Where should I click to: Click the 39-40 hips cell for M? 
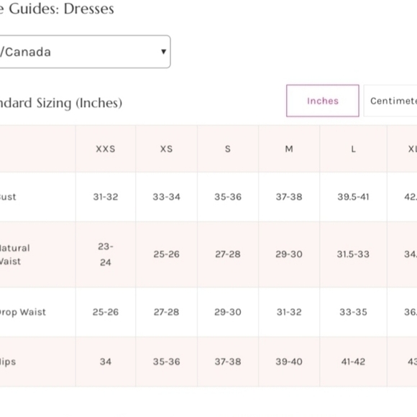pyautogui.click(x=289, y=362)
